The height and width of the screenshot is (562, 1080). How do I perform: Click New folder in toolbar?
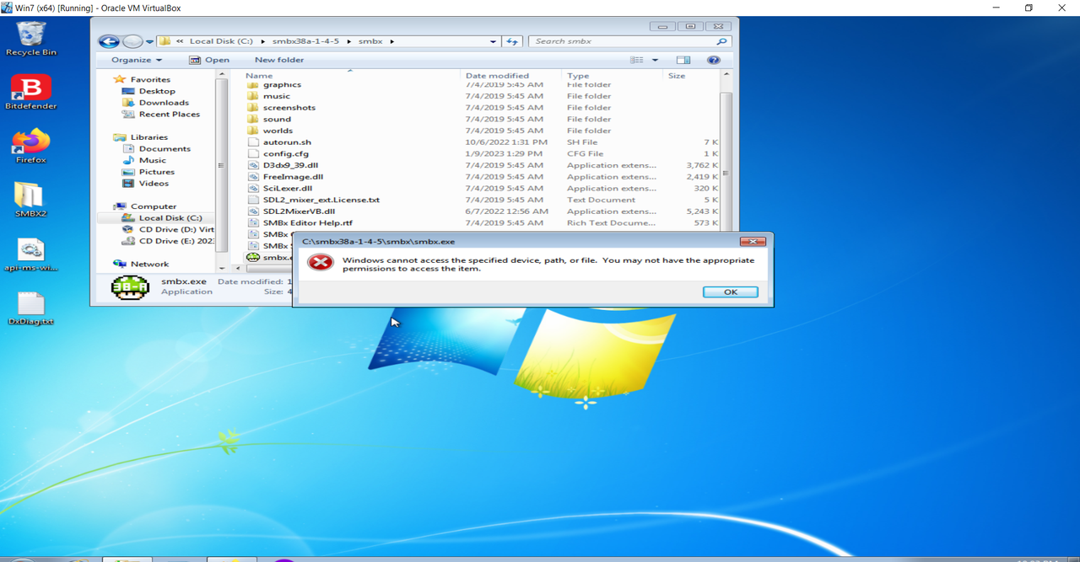[279, 60]
